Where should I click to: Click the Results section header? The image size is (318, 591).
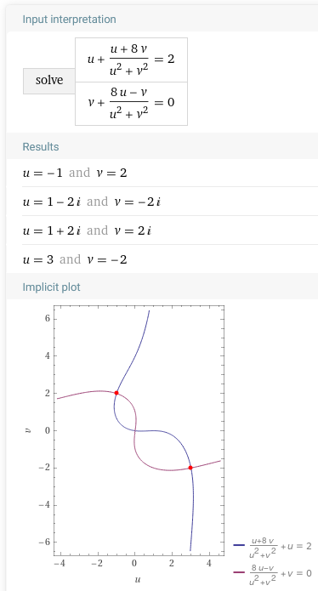41,146
